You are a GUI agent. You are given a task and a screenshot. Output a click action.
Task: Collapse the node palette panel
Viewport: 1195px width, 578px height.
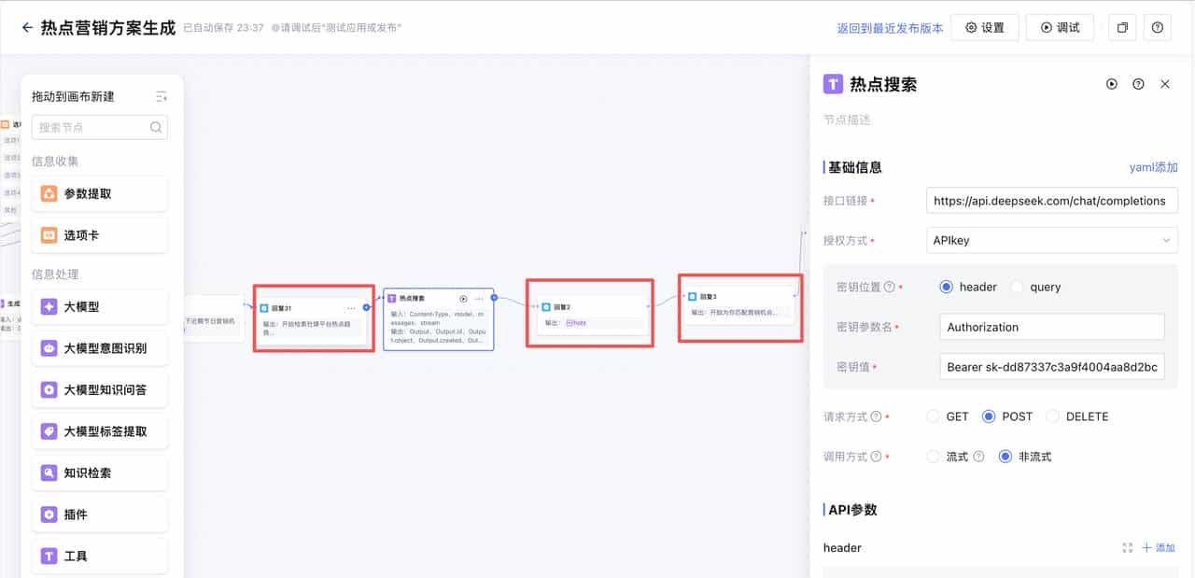[x=161, y=94]
